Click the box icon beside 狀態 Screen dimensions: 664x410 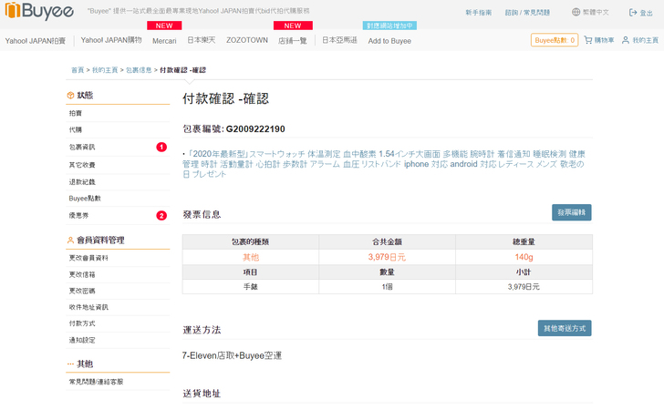[x=70, y=95]
